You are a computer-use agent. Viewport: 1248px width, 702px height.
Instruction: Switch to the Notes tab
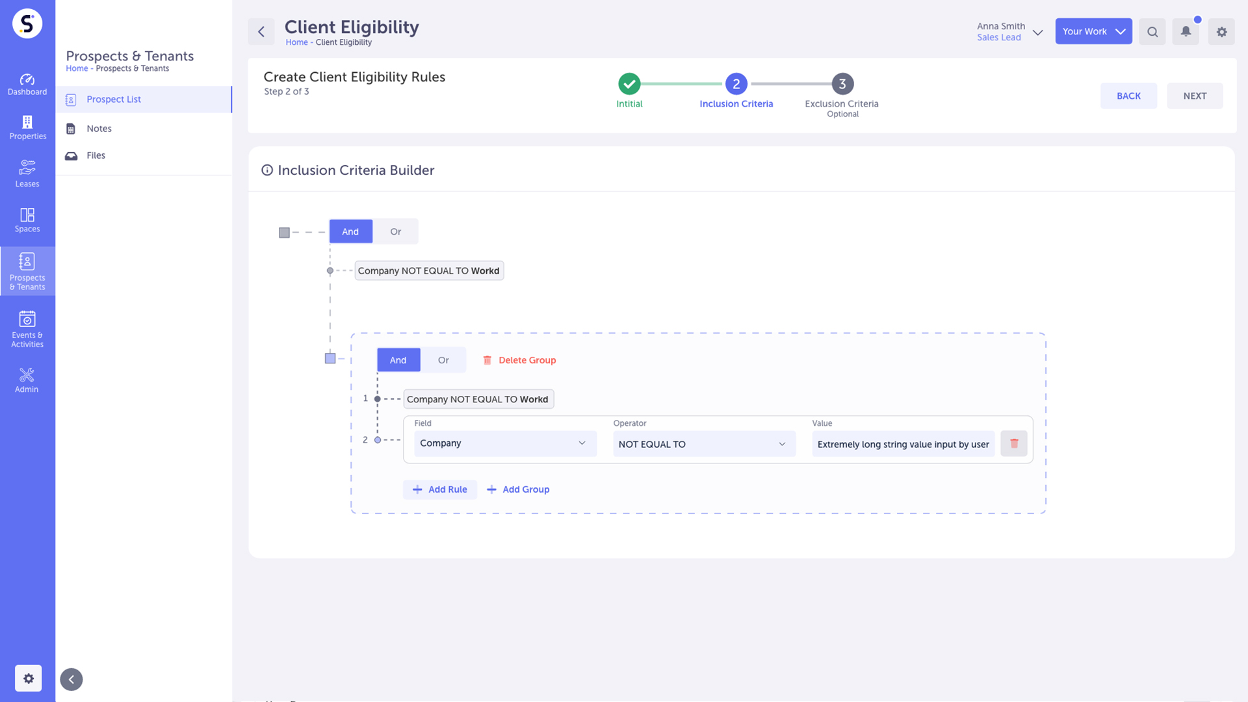click(99, 128)
